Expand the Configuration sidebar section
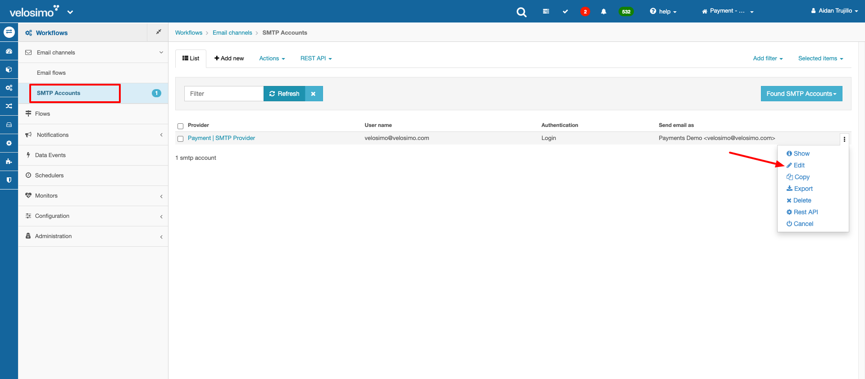The width and height of the screenshot is (865, 379). [x=93, y=216]
